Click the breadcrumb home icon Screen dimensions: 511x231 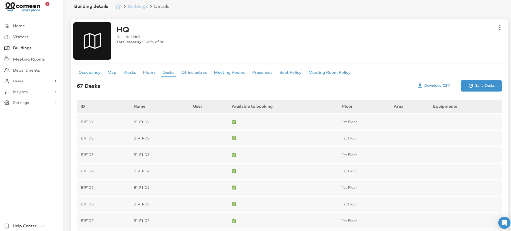(119, 7)
